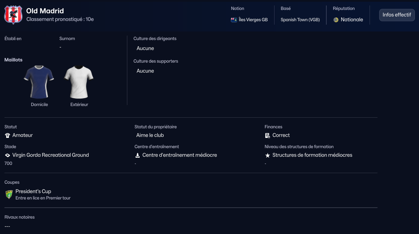Click the Spanish Town (VGB) base text

click(x=300, y=20)
